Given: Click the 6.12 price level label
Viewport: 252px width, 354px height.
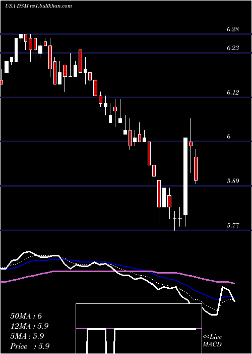Looking at the screenshot, I should (x=233, y=93).
